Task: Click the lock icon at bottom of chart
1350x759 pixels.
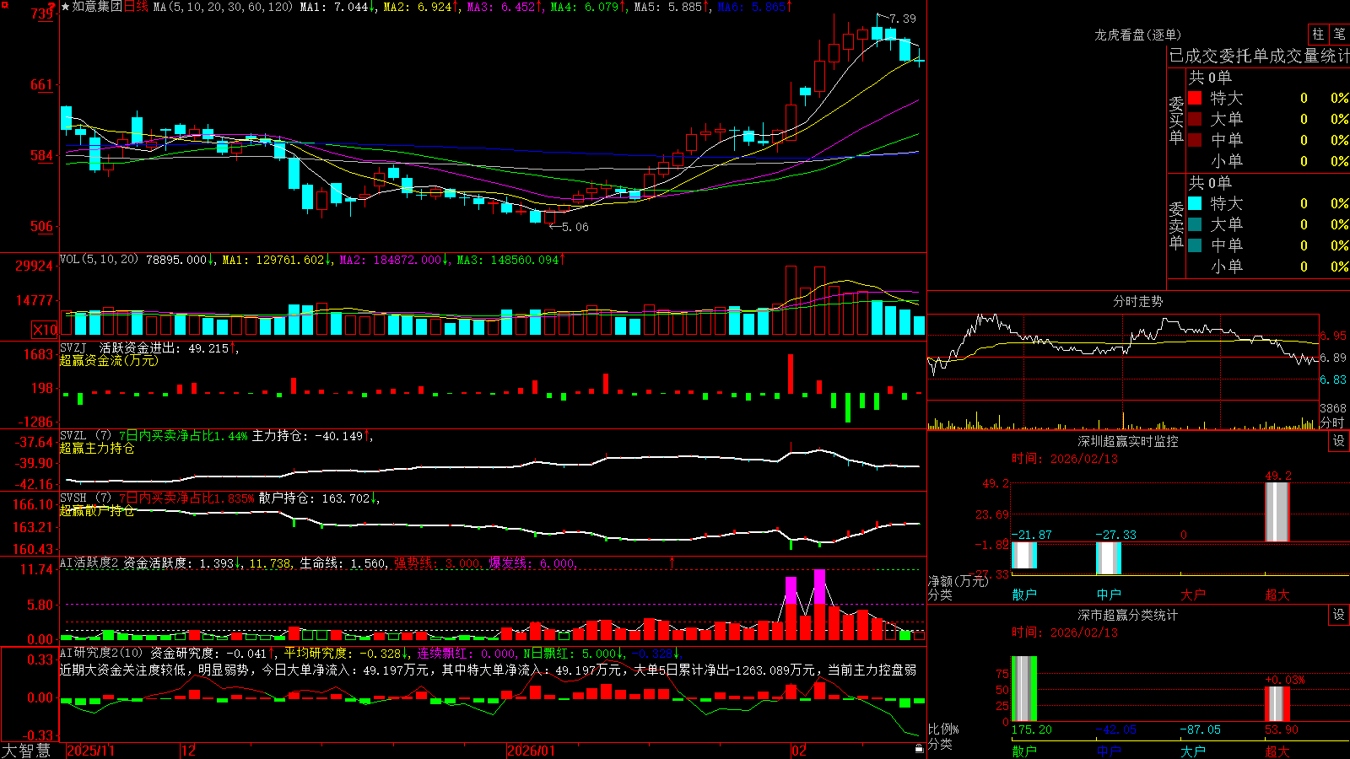Action: 919,748
